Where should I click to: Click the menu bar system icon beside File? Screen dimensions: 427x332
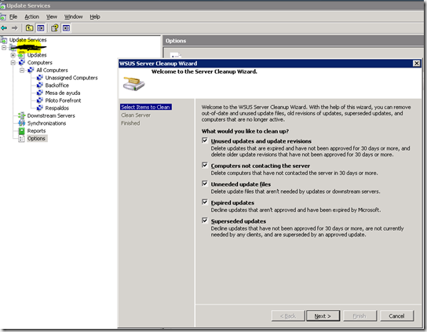3,17
